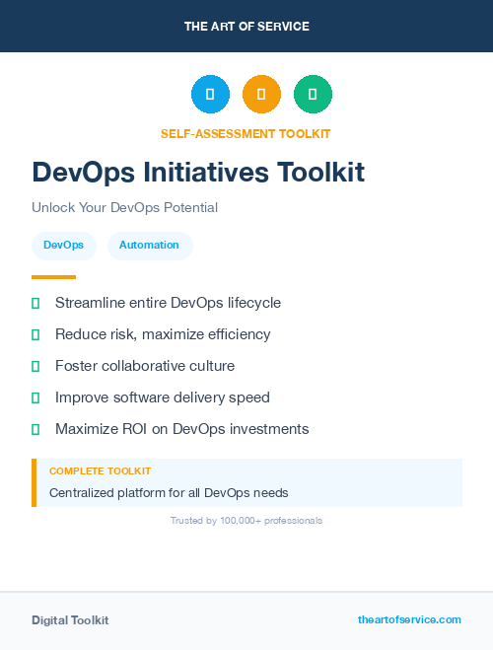Click Digital Toolkit footer label
Image resolution: width=493 pixels, height=650 pixels.
pos(70,620)
